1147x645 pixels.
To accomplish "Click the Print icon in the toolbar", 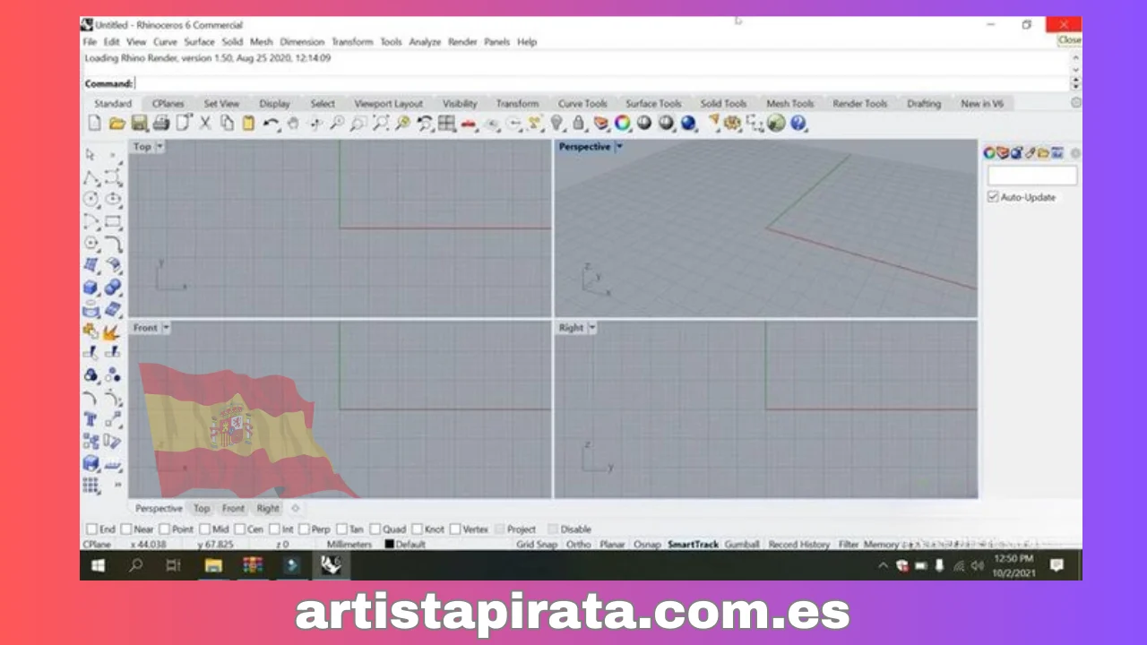I will (160, 124).
